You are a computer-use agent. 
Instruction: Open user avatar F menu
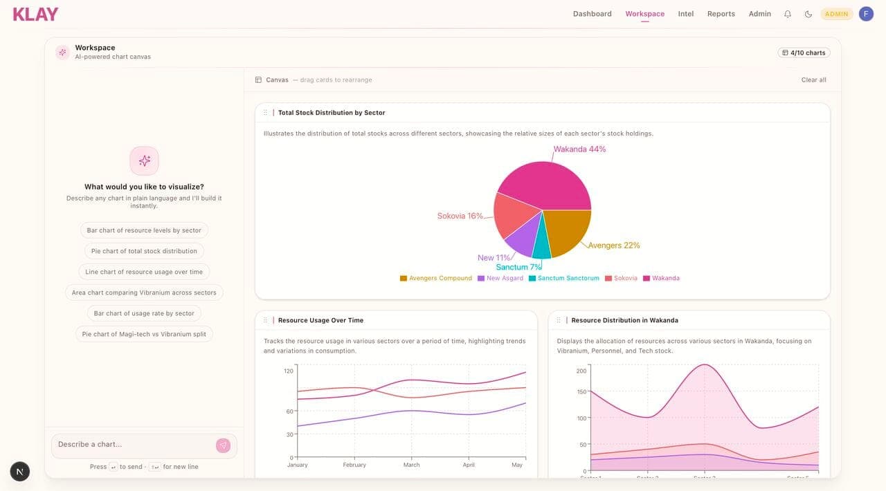pyautogui.click(x=866, y=14)
